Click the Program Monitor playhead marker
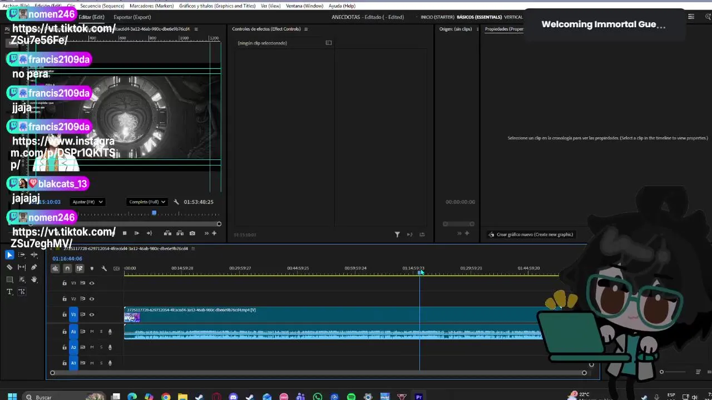This screenshot has height=400, width=712. [154, 213]
